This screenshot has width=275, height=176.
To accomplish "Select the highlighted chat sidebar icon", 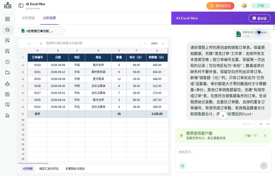I will pyautogui.click(x=7, y=30).
